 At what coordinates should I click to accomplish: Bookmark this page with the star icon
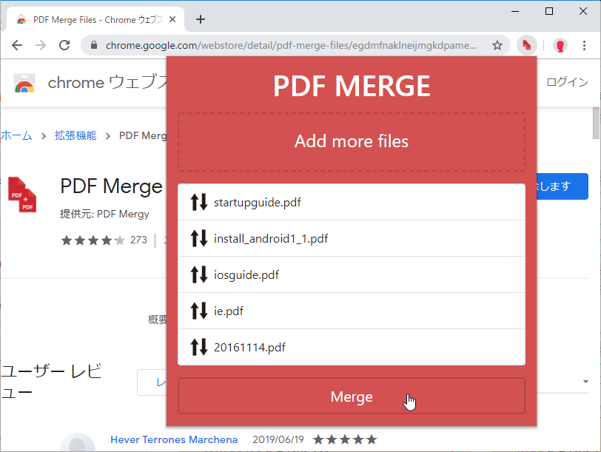[x=497, y=46]
